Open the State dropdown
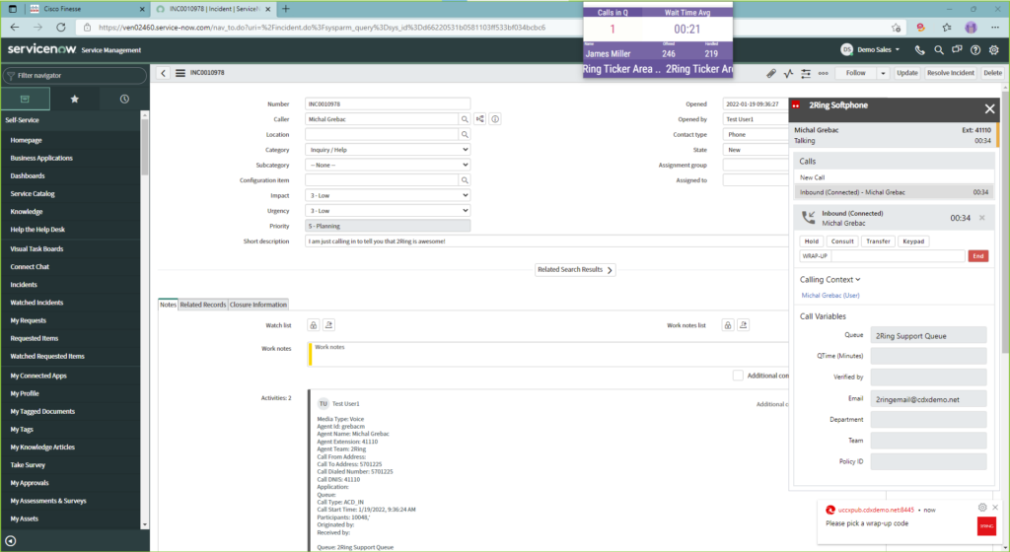This screenshot has width=1010, height=552. [x=757, y=150]
